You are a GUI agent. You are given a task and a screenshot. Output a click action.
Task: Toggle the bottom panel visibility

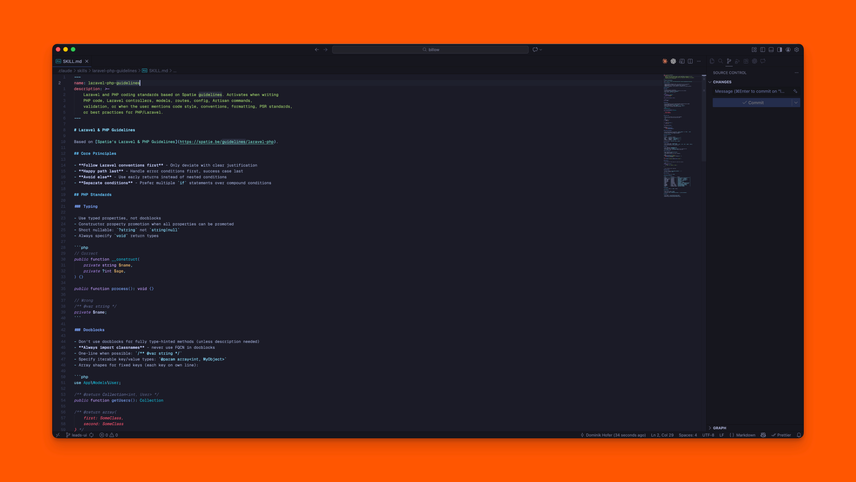pyautogui.click(x=771, y=50)
